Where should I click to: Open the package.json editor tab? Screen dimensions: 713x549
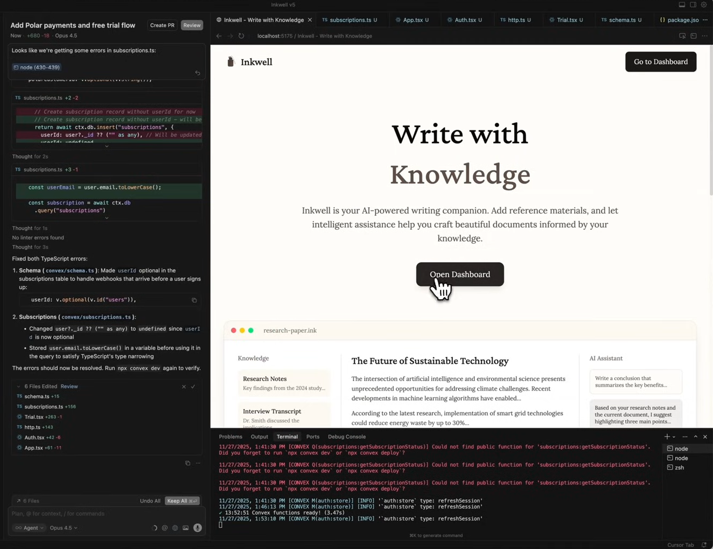(679, 20)
